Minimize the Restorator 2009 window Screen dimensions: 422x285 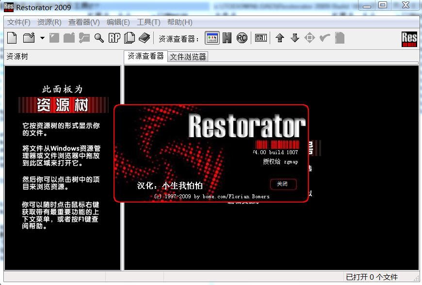tap(367, 5)
